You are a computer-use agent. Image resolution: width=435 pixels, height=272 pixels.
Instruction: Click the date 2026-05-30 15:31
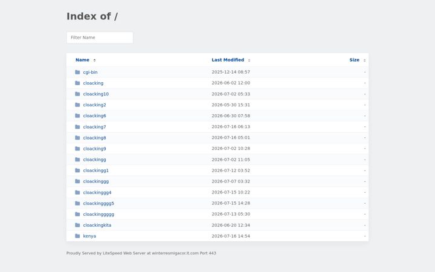pos(231,105)
